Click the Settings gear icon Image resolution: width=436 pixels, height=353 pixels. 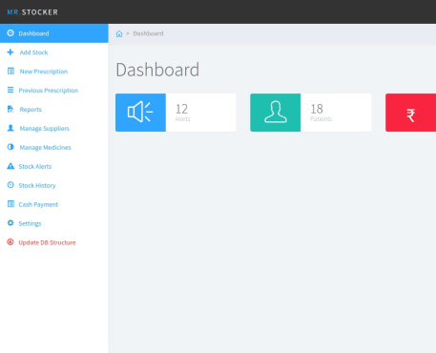pyautogui.click(x=10, y=223)
